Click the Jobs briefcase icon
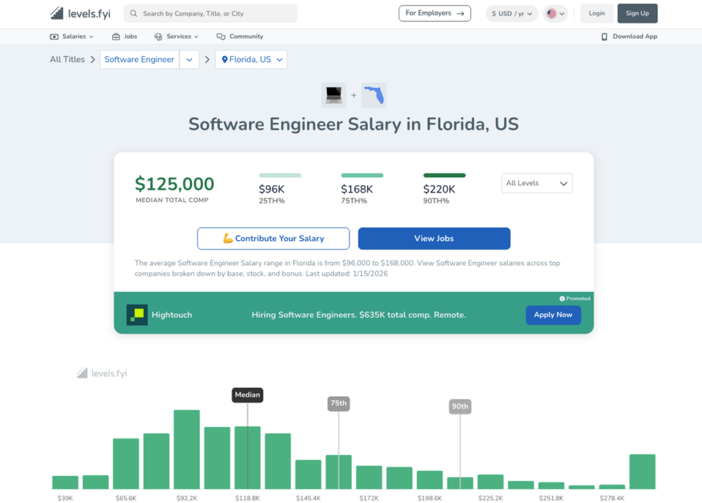 click(x=114, y=36)
